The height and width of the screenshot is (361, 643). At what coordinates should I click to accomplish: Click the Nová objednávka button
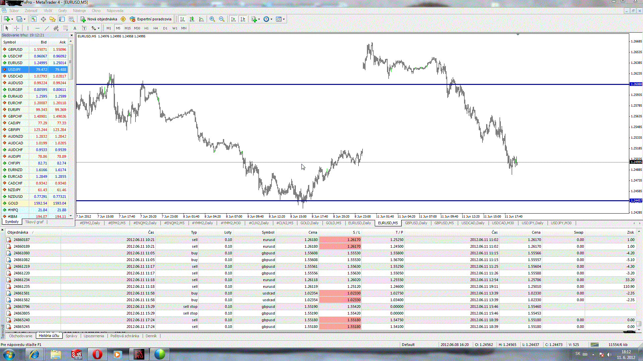pyautogui.click(x=99, y=19)
